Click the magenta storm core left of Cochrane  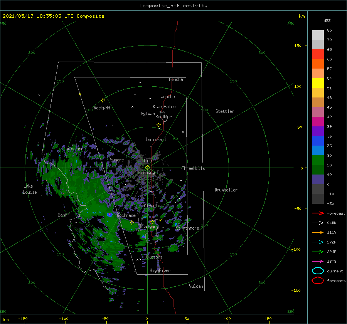109,214
